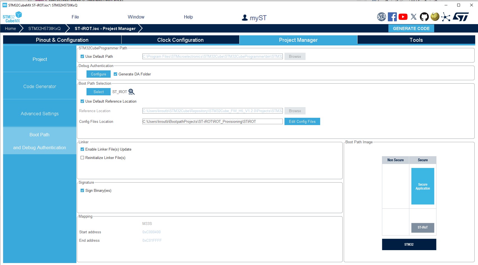The image size is (478, 265).
Task: Switch to the Tools tab
Action: pyautogui.click(x=416, y=40)
